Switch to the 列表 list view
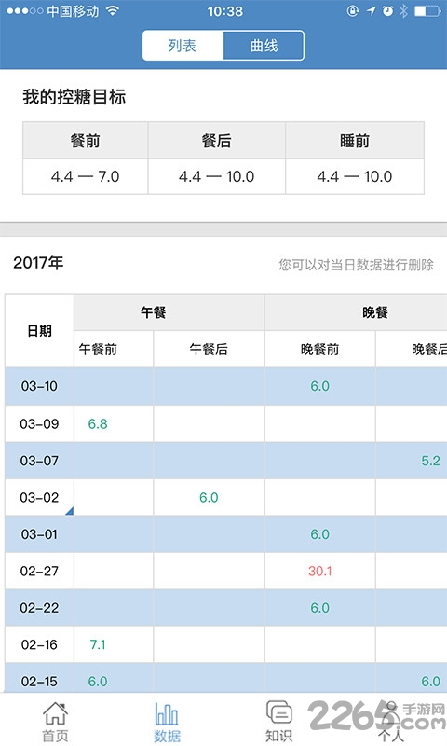This screenshot has height=746, width=447. click(x=183, y=46)
